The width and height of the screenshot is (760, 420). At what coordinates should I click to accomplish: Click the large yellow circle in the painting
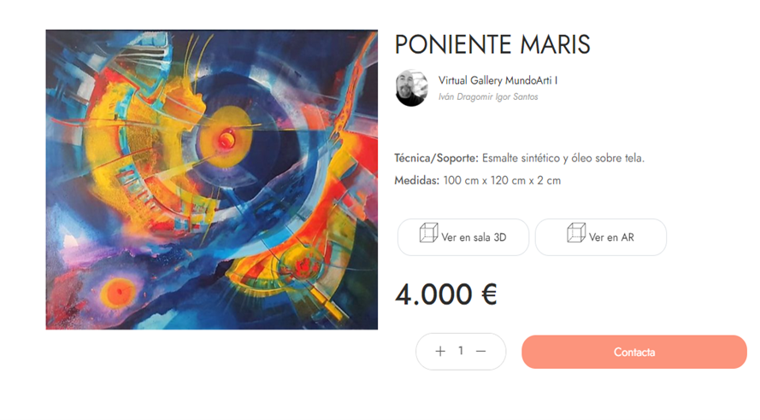click(x=225, y=137)
